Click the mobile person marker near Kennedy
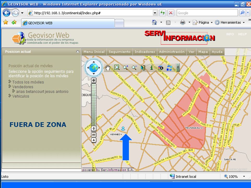Viewport: 251px width, 188px height. (x=123, y=128)
